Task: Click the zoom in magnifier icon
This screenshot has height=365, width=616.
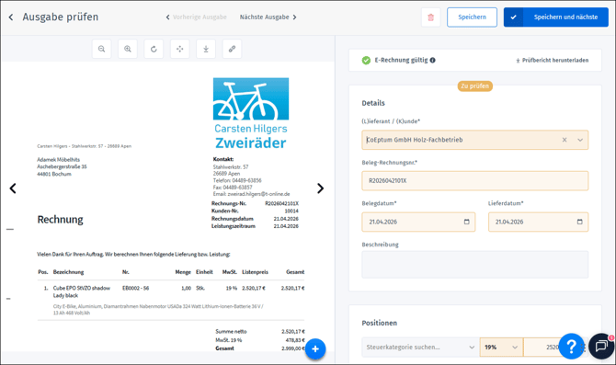Action: point(128,49)
